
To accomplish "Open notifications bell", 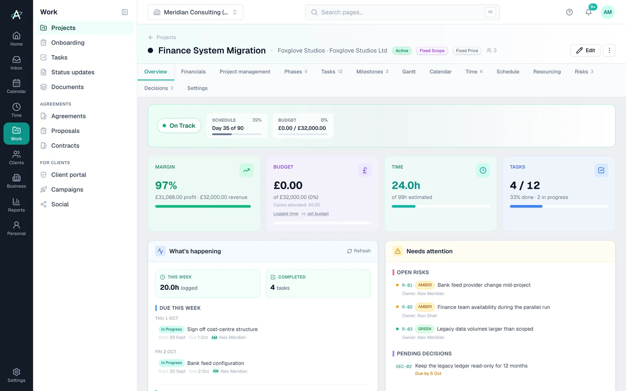I will coord(588,12).
